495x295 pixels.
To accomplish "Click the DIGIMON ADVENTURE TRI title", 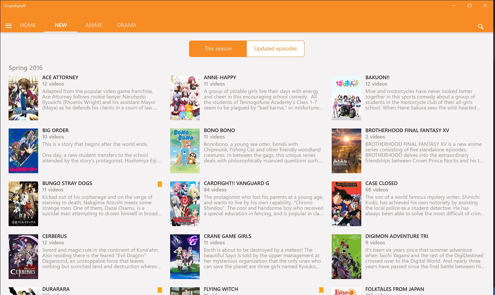I will tap(397, 236).
